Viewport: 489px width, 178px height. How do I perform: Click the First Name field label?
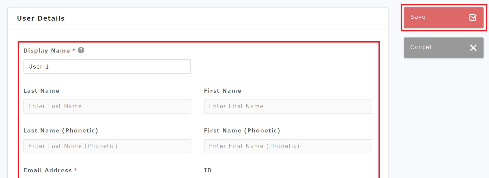(x=223, y=91)
